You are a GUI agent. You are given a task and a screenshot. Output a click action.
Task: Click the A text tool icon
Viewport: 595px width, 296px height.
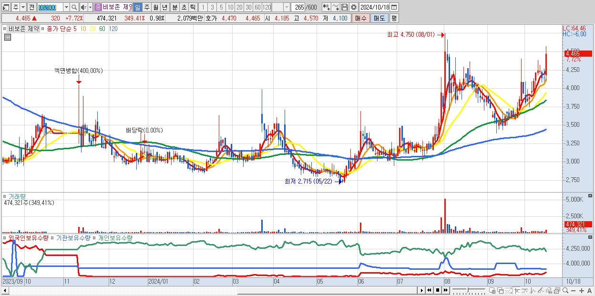coord(590,291)
